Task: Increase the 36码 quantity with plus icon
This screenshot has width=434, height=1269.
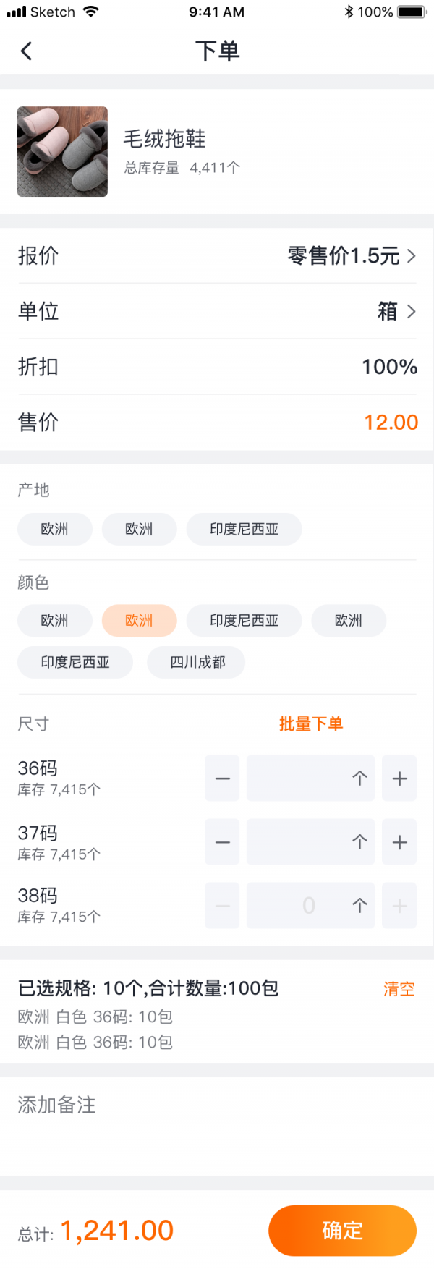Action: tap(399, 778)
